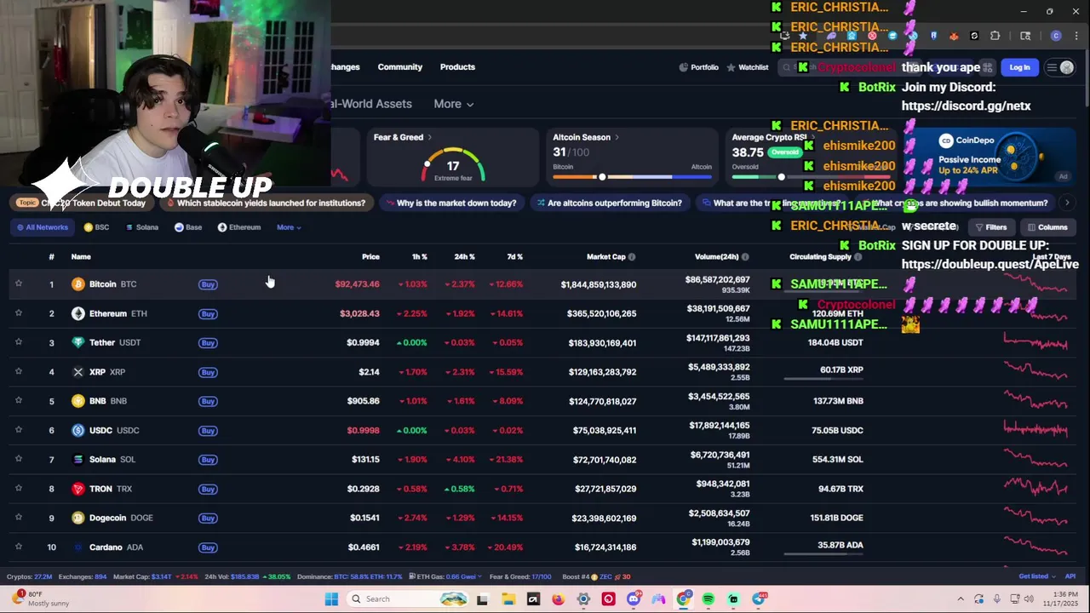Select the Ethereum network tab
The width and height of the screenshot is (1090, 613).
pos(239,227)
